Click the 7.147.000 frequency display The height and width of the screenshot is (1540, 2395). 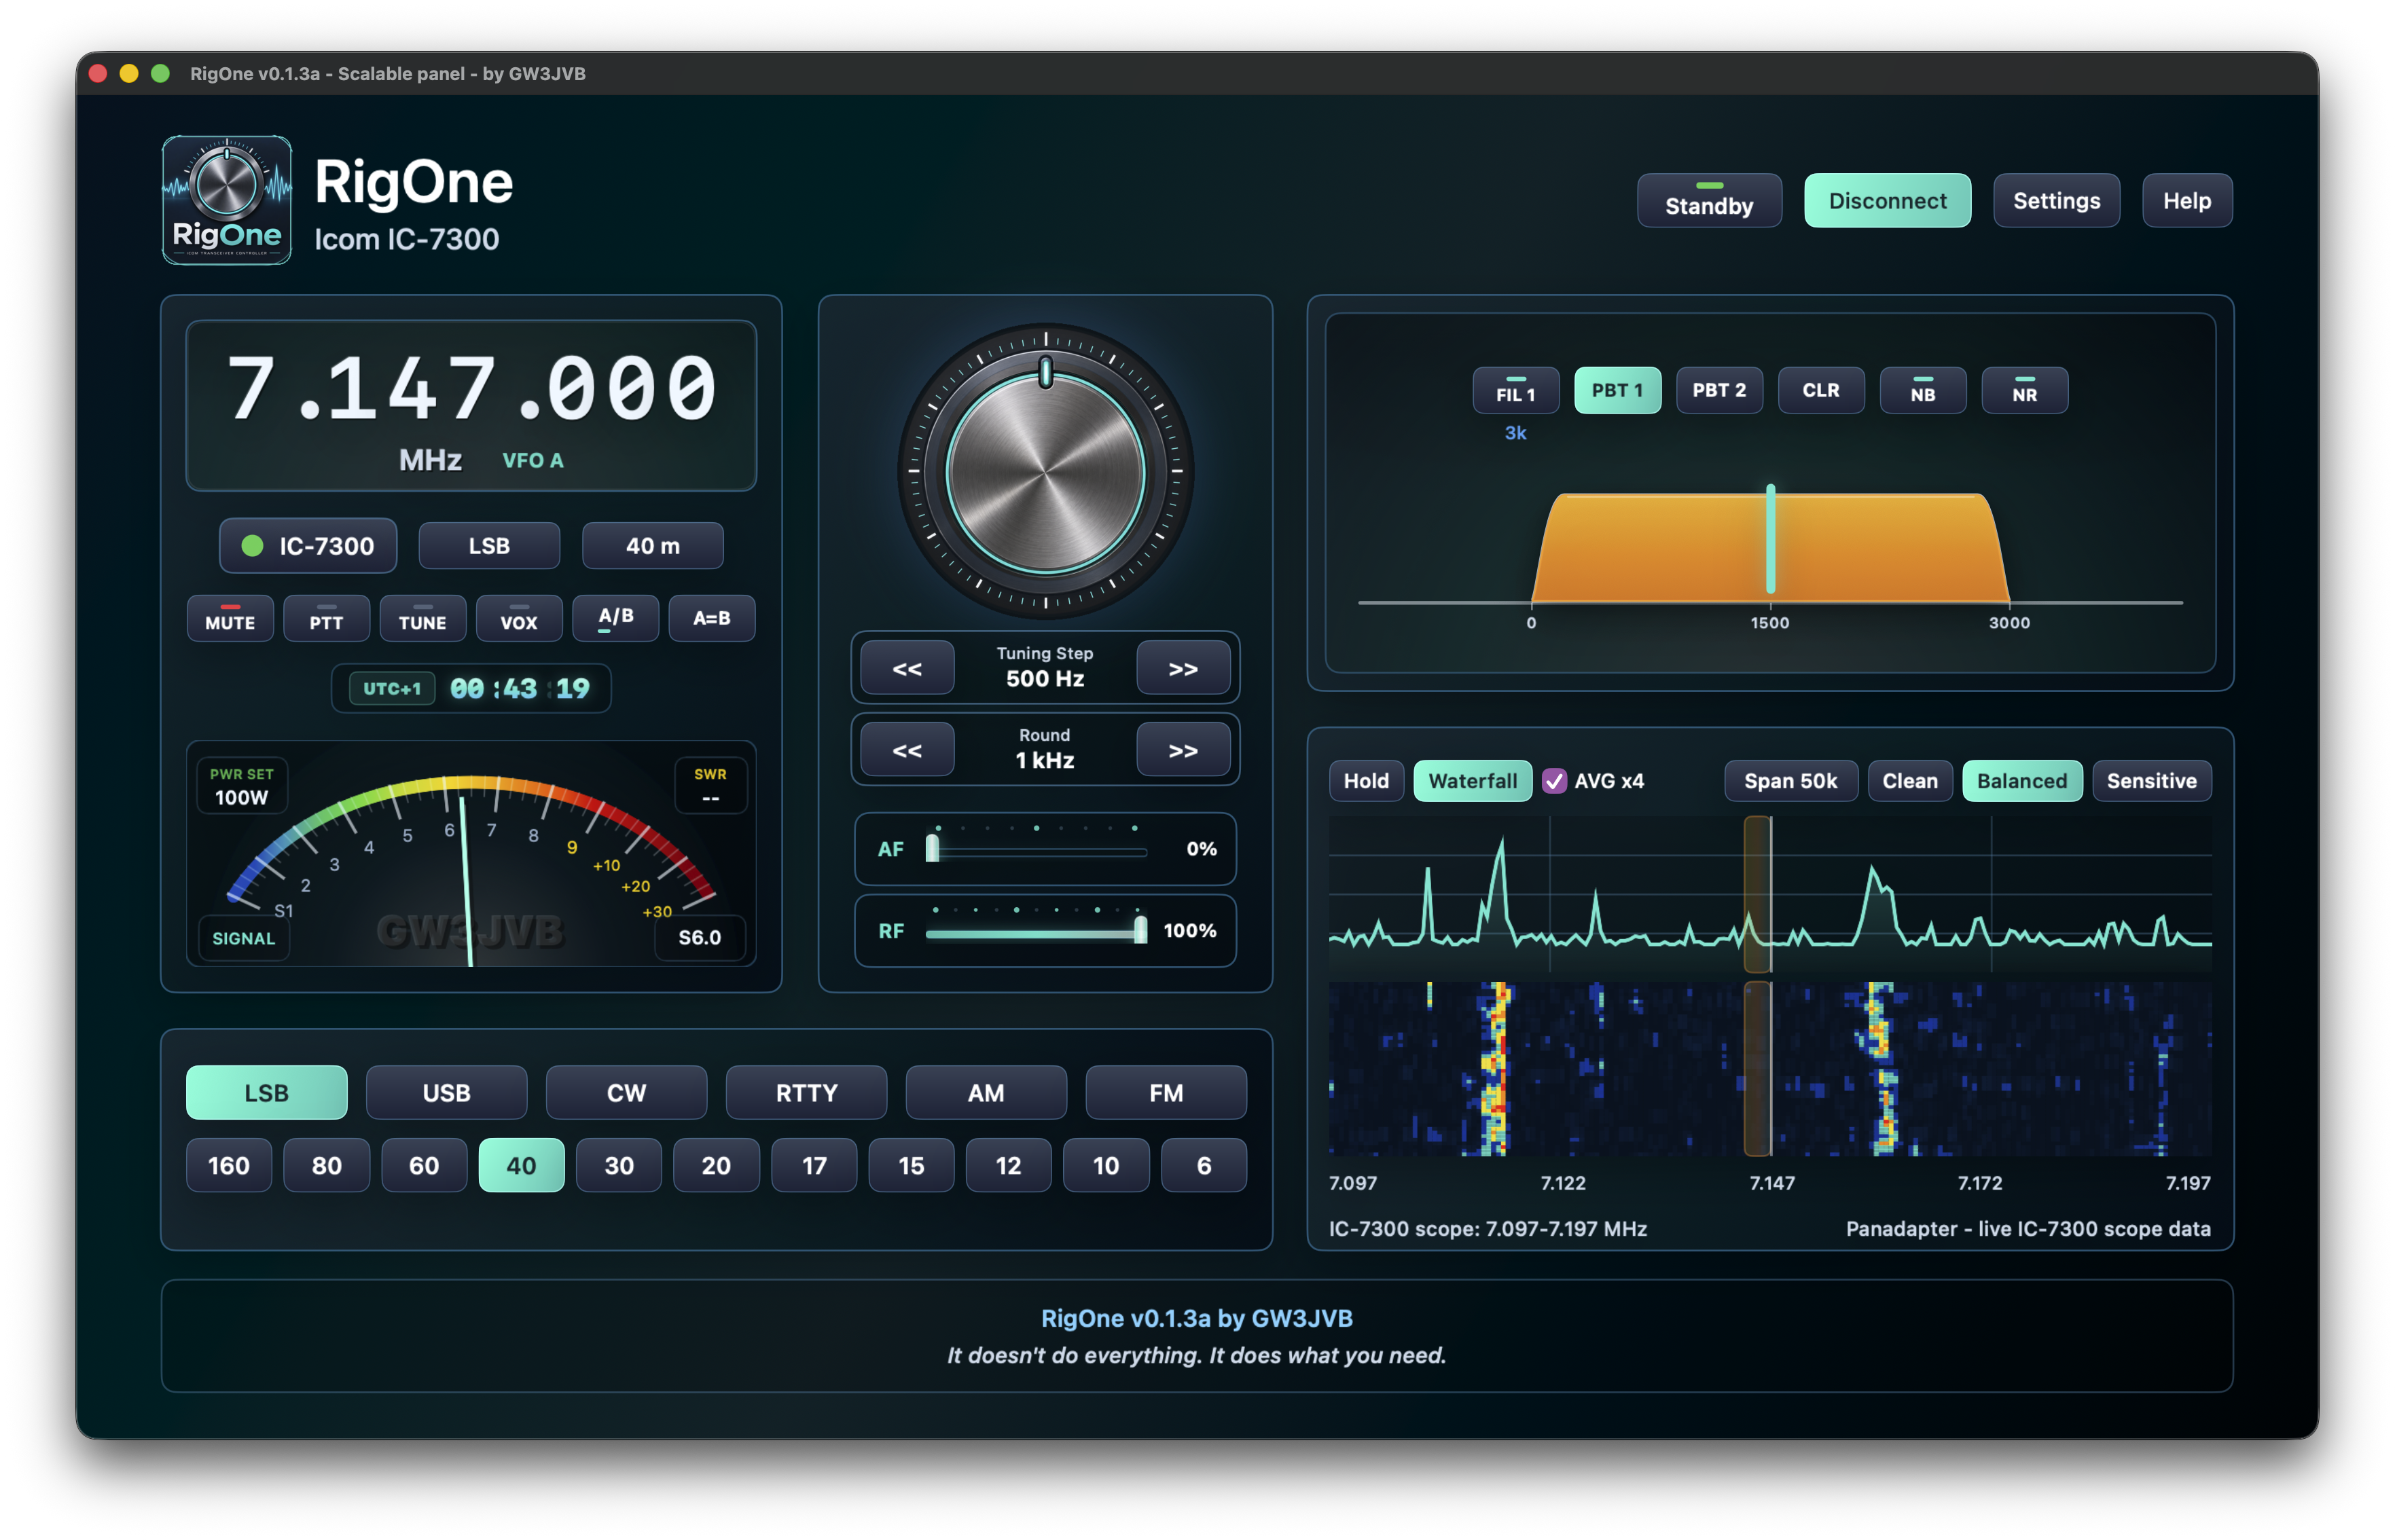click(471, 388)
